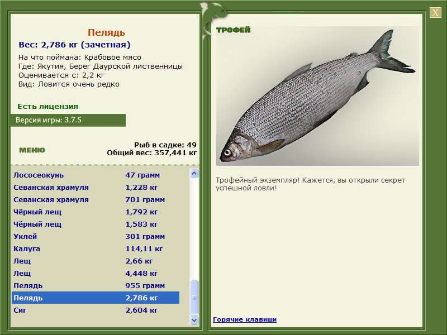The height and width of the screenshot is (335, 447).
Task: Open the Горячие клавиши link
Action: click(x=244, y=319)
